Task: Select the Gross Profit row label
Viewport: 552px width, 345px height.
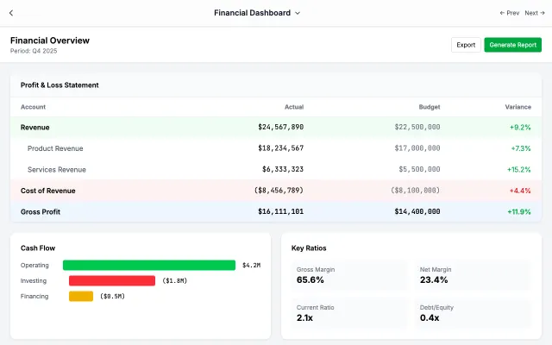Action: [x=41, y=212]
